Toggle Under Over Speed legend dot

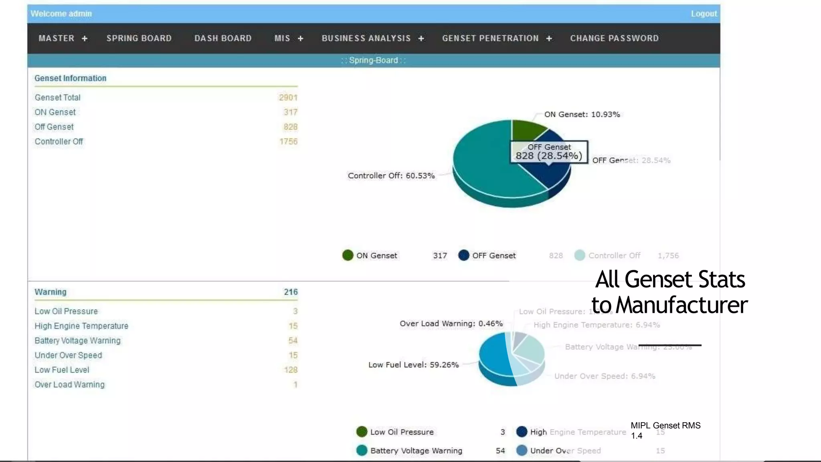pos(522,450)
